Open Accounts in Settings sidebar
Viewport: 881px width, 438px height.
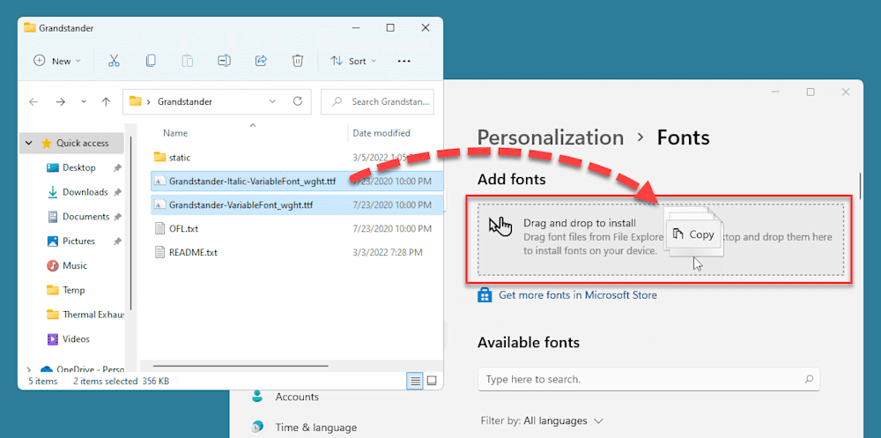tap(297, 397)
